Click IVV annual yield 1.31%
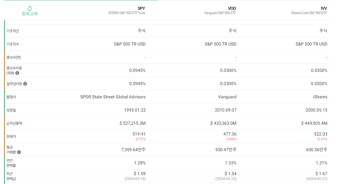This screenshot has width=339, height=184. point(321,163)
